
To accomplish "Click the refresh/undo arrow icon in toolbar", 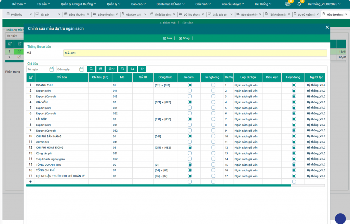I will coord(122,69).
